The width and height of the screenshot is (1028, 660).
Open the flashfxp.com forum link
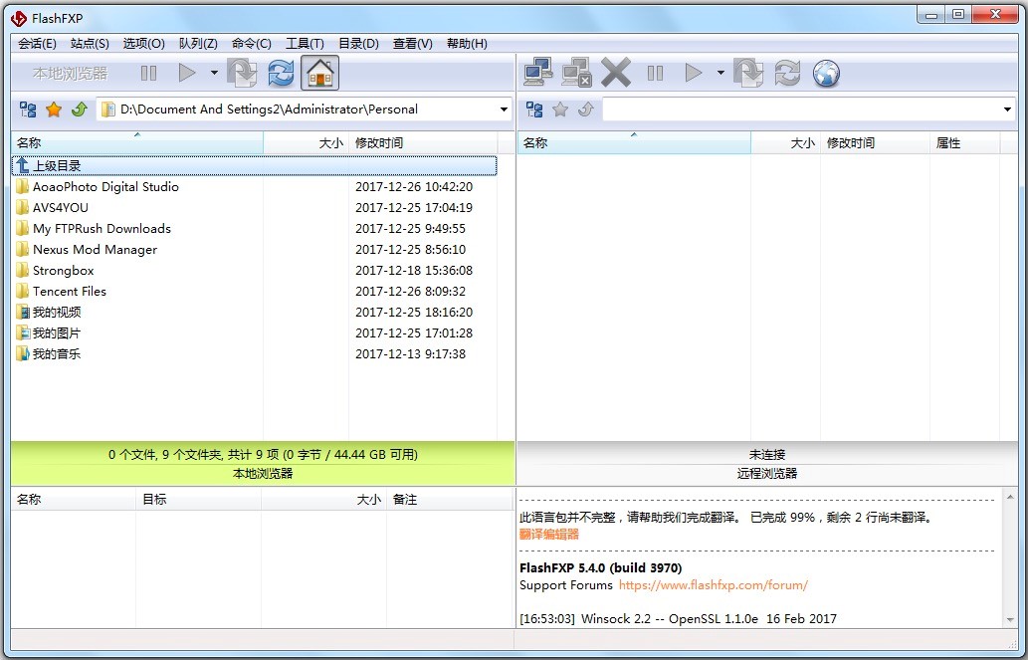point(714,585)
